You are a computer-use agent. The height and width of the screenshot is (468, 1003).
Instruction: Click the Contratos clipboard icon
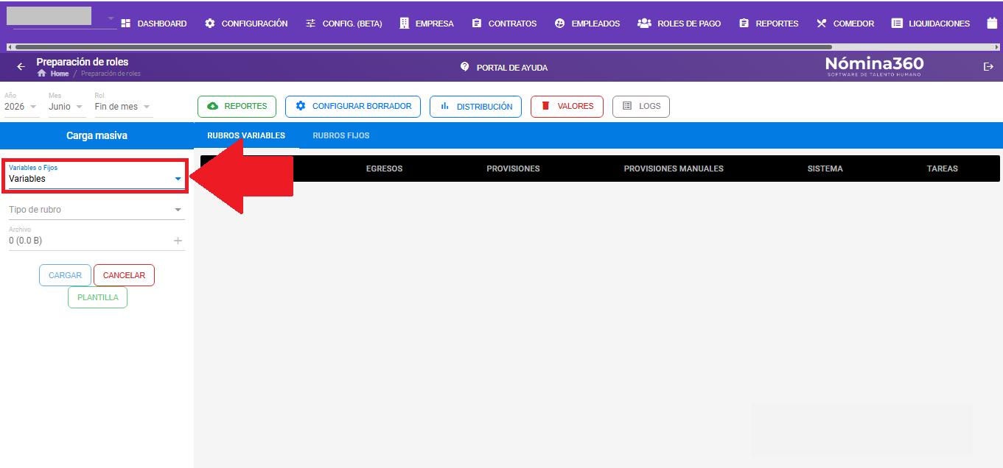click(x=477, y=24)
